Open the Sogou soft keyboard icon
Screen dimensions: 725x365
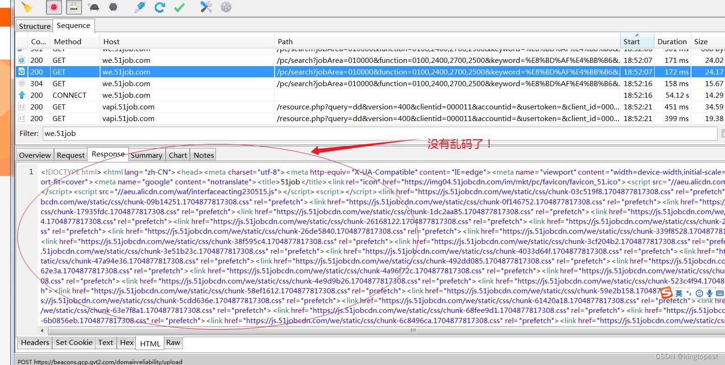pyautogui.click(x=720, y=293)
